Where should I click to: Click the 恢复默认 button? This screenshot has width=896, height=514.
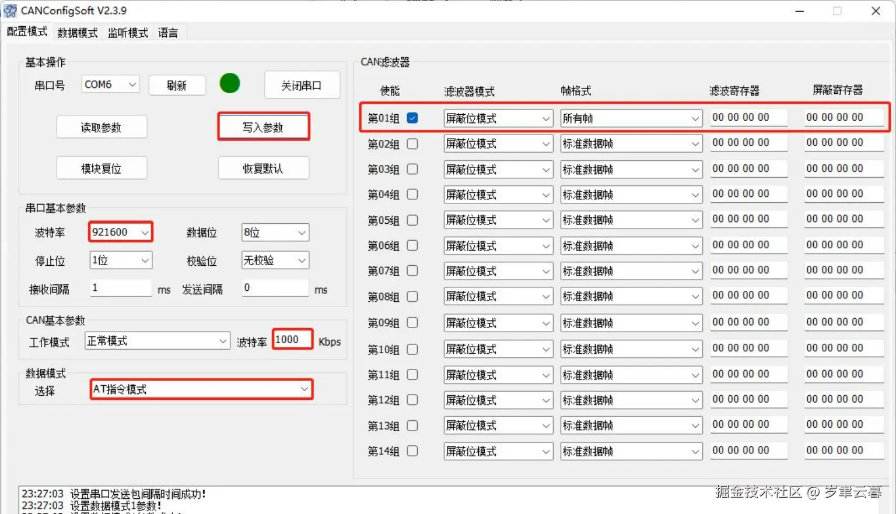pos(263,168)
